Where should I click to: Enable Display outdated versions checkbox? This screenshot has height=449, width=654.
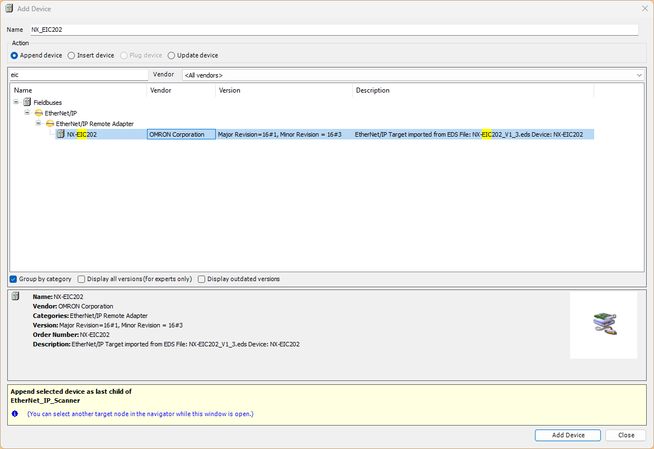pos(202,279)
